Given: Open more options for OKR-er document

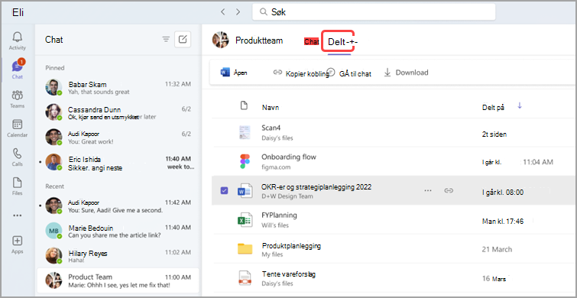Looking at the screenshot, I should tap(428, 190).
